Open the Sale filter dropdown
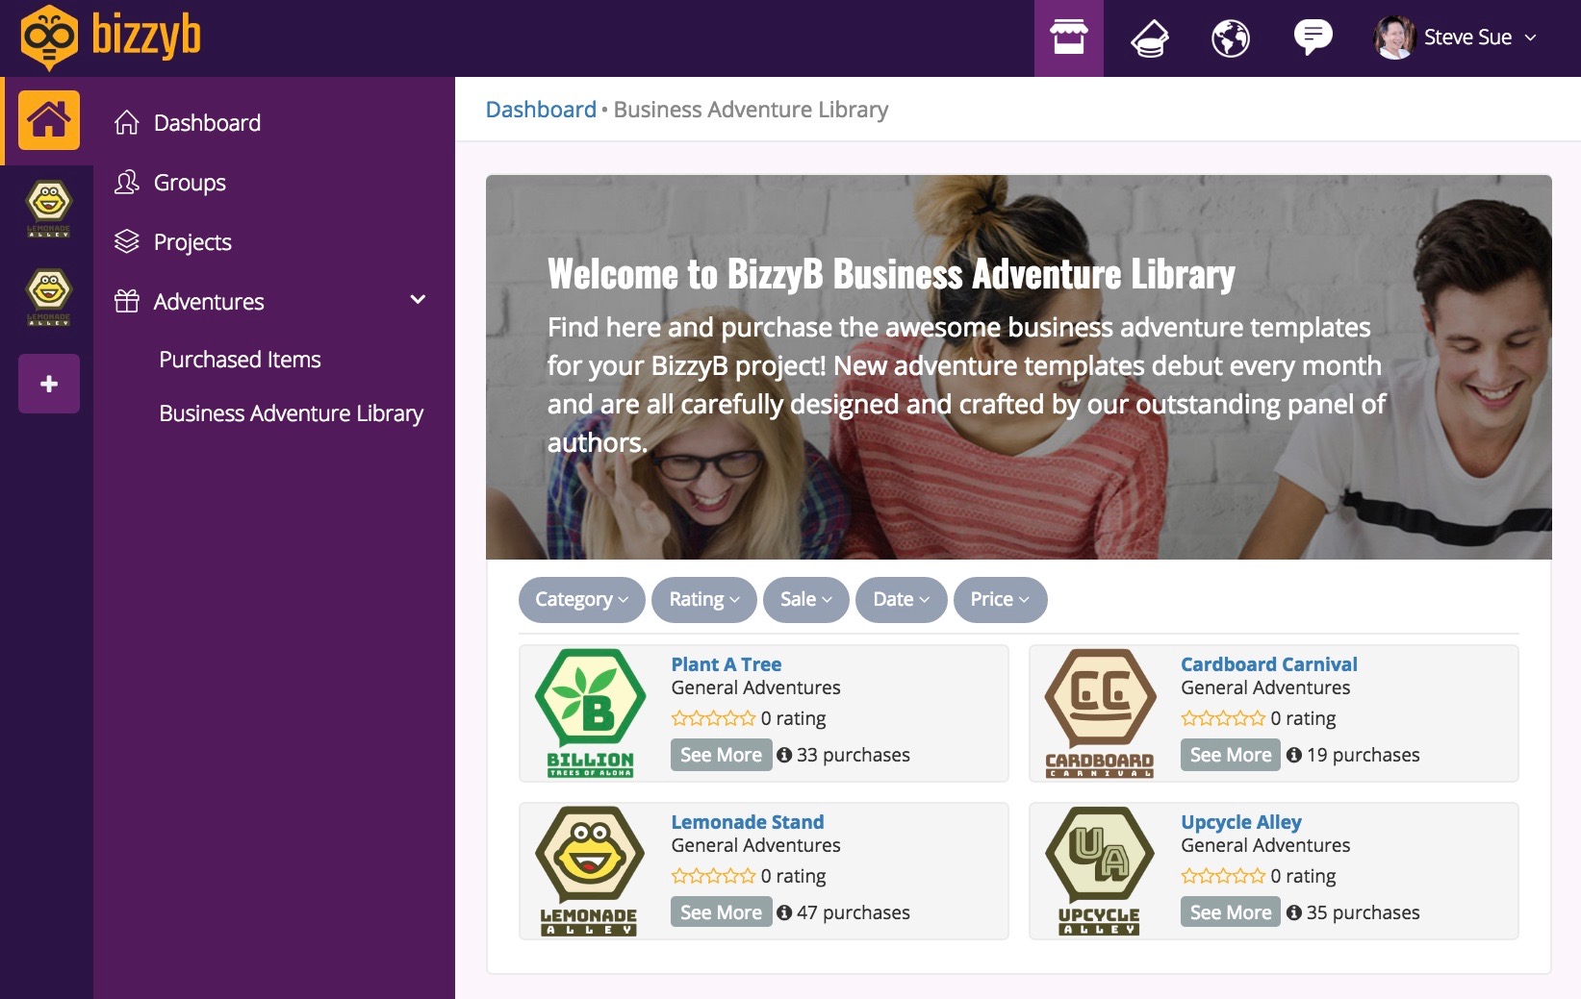The image size is (1581, 999). coord(806,599)
